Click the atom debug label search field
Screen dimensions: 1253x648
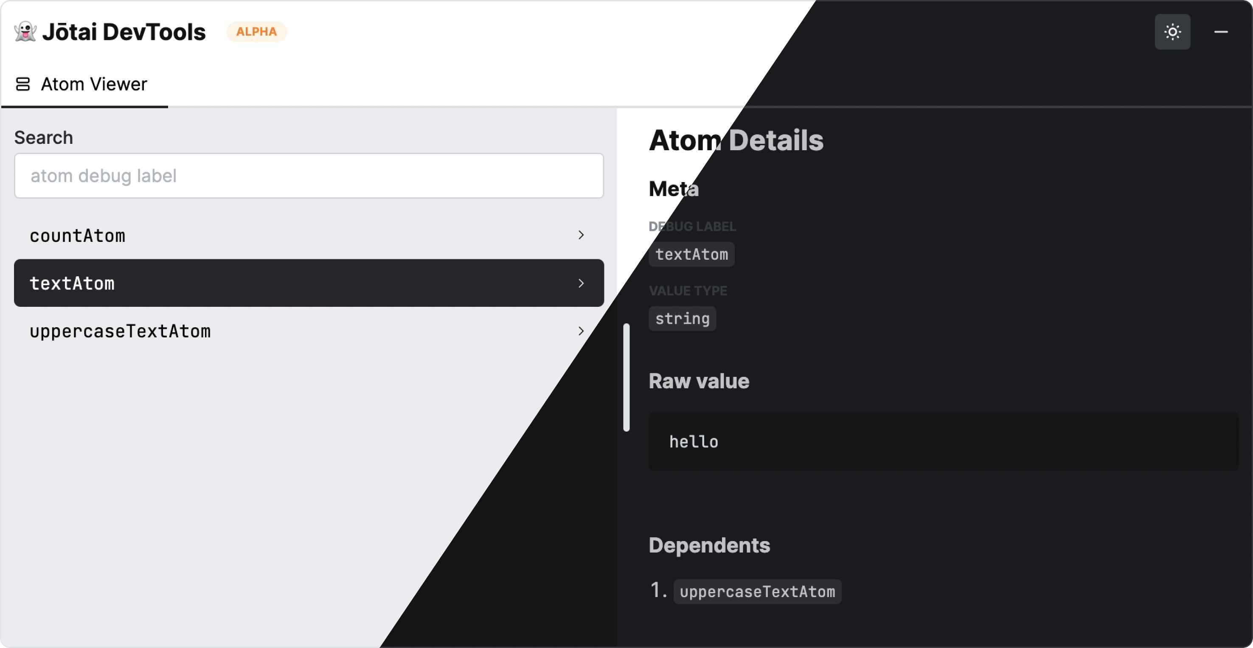pos(309,176)
